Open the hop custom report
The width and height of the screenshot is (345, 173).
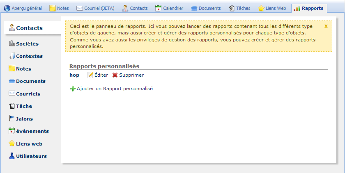74,75
